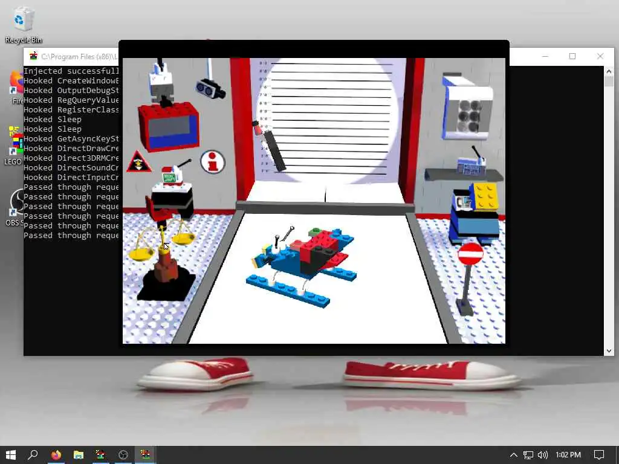This screenshot has width=619, height=464.
Task: Close the console window
Action: point(600,56)
